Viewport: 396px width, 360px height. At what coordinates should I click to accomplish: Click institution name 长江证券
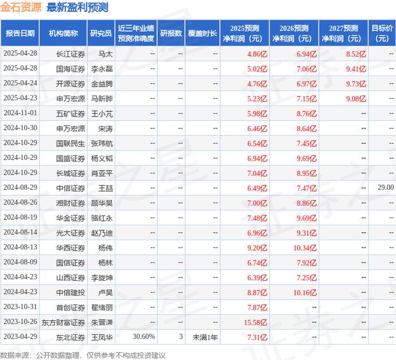[x=71, y=54]
